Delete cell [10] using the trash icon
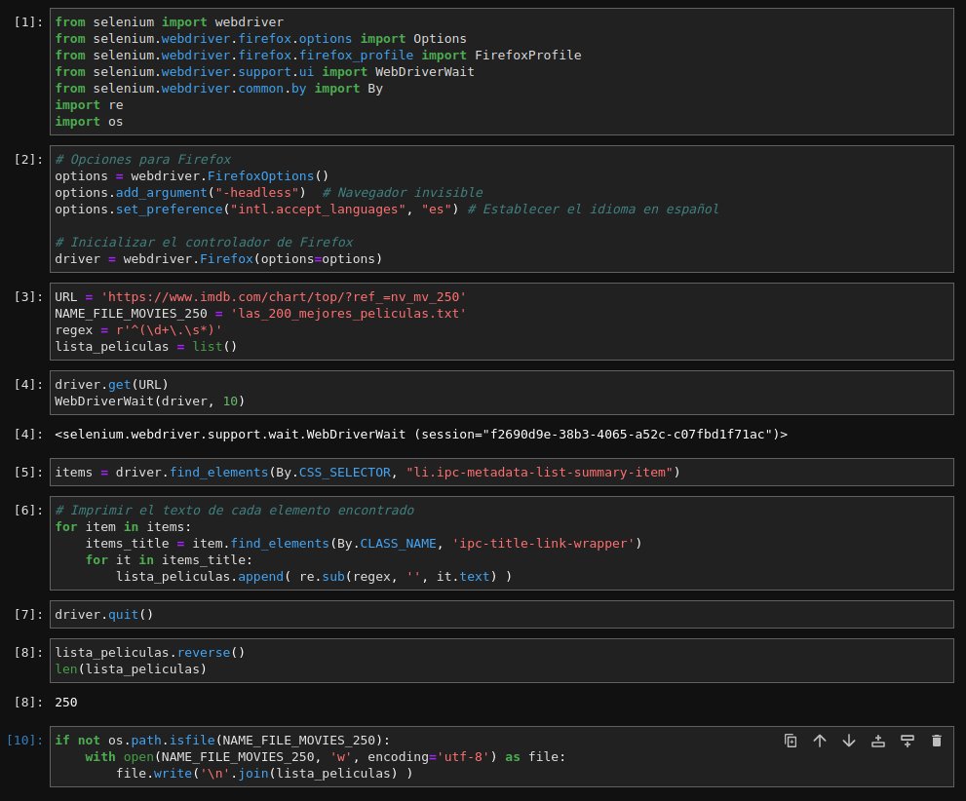Image resolution: width=966 pixels, height=801 pixels. tap(937, 741)
